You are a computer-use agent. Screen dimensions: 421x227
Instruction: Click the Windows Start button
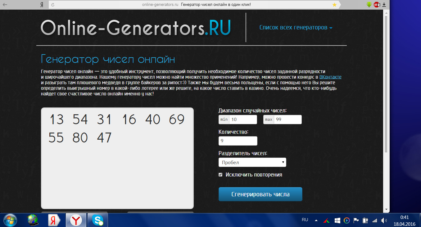point(8,220)
